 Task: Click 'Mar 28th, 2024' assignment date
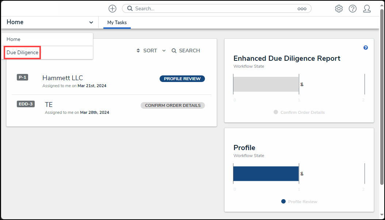(x=95, y=112)
